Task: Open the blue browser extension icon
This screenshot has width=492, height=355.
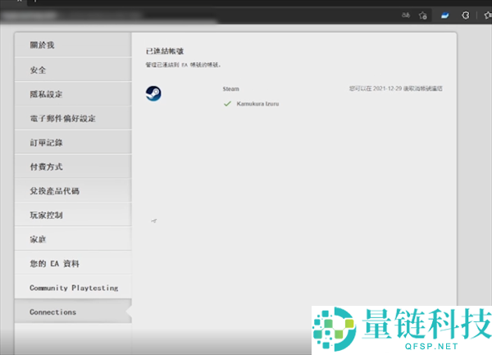Action: tap(445, 14)
